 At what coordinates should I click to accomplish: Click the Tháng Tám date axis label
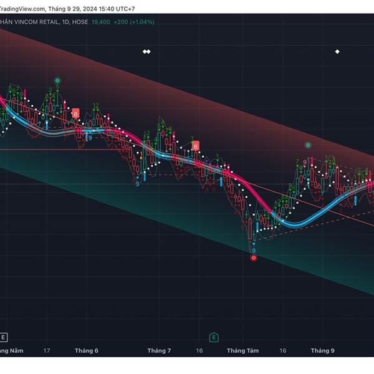[x=242, y=350]
